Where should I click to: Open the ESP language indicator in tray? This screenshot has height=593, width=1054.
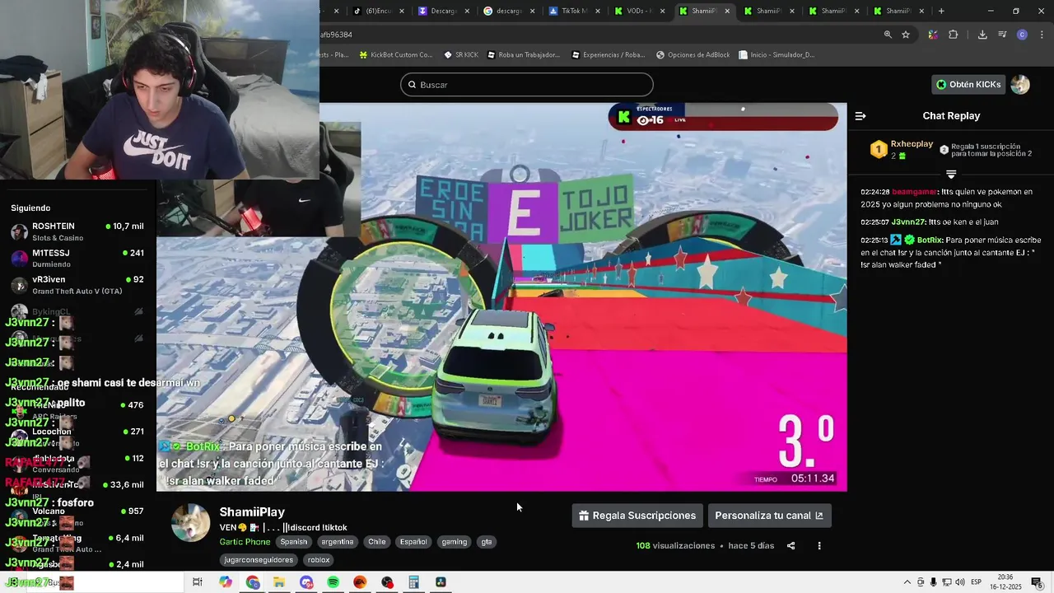click(x=976, y=582)
